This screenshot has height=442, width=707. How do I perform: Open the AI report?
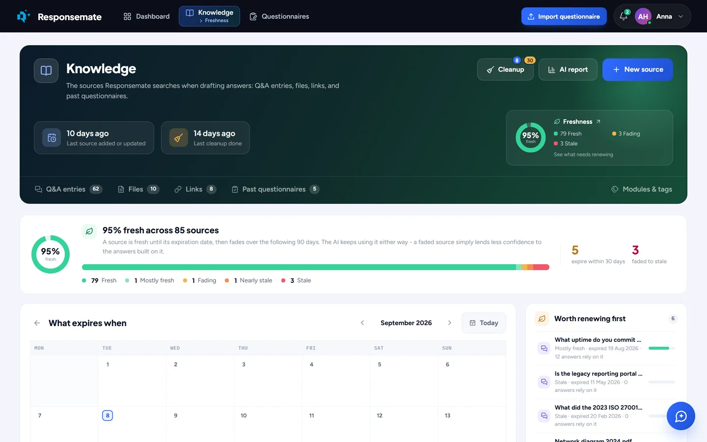coord(568,70)
